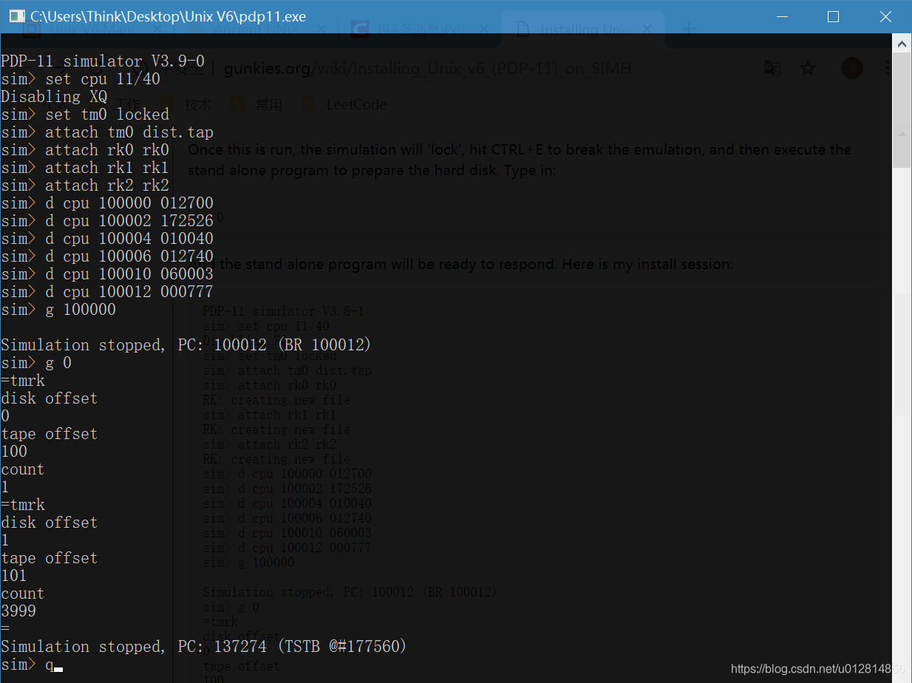This screenshot has width=912, height=683.
Task: Open a new browser tab with the plus icon
Action: (689, 29)
